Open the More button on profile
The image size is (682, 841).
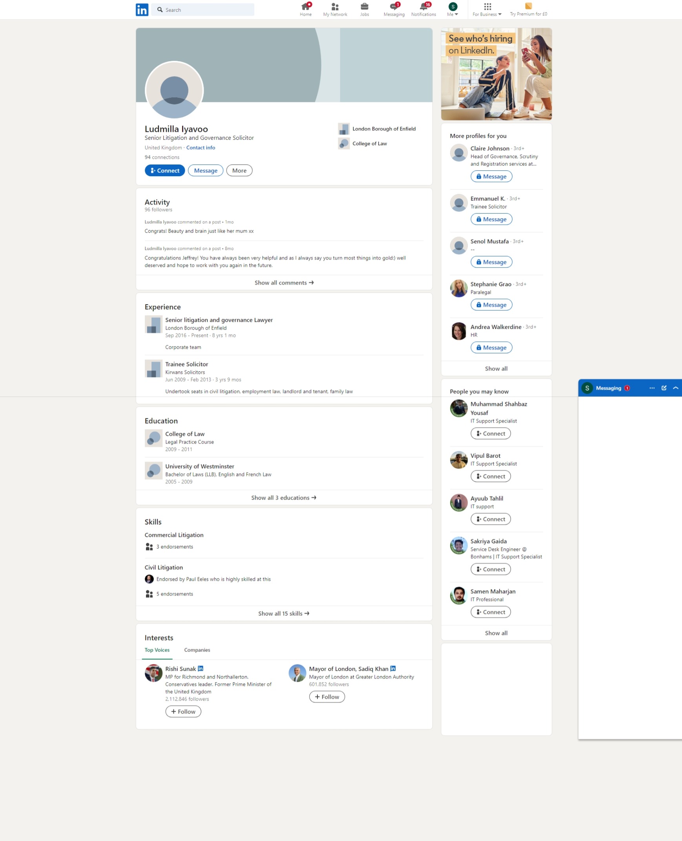point(239,170)
